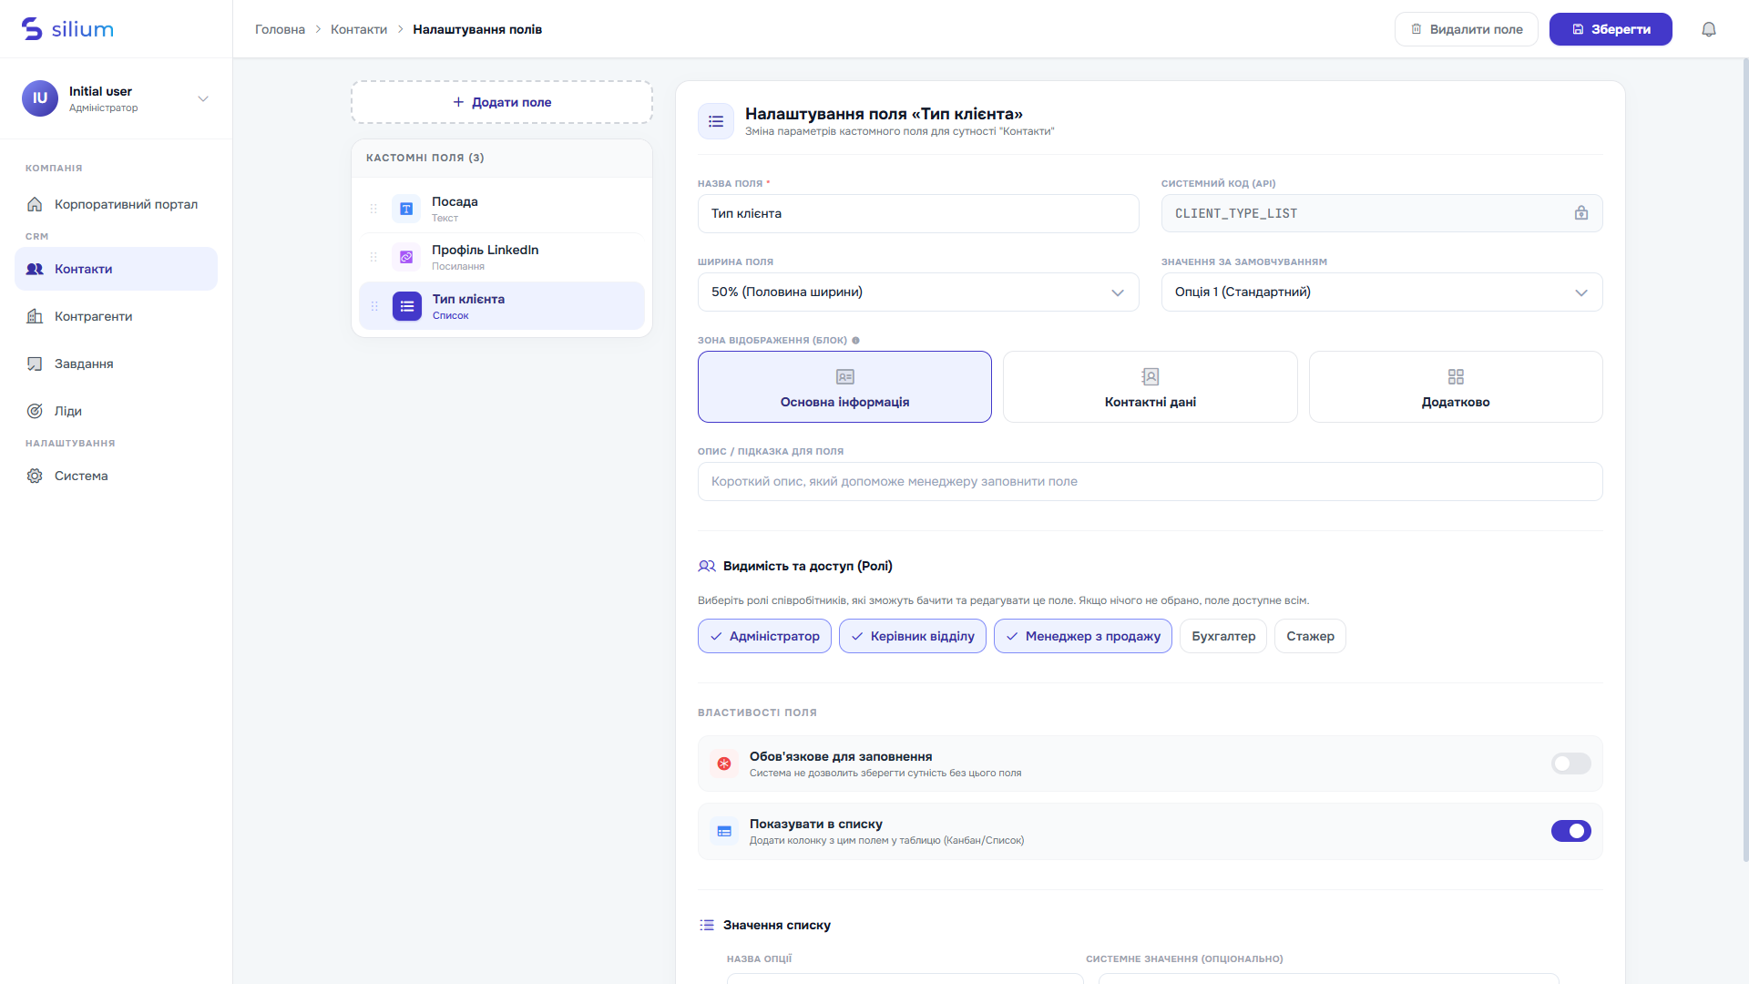Turn off Показувати в списку switch
This screenshot has width=1749, height=984.
1571,831
